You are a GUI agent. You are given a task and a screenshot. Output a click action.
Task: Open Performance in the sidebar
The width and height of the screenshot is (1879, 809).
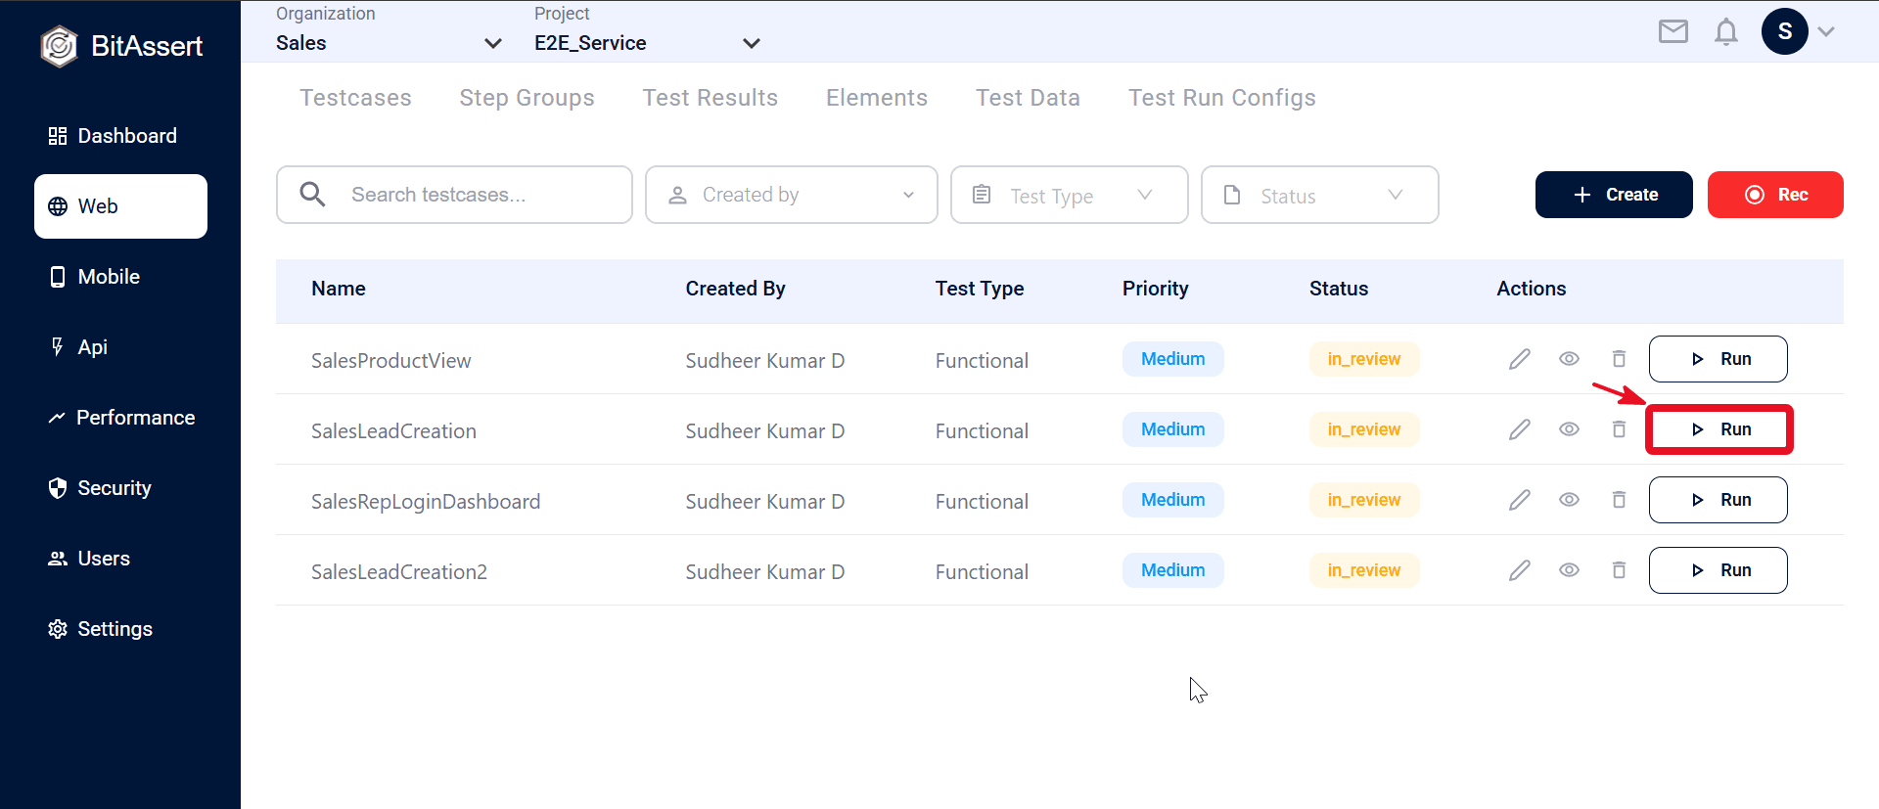pyautogui.click(x=121, y=418)
